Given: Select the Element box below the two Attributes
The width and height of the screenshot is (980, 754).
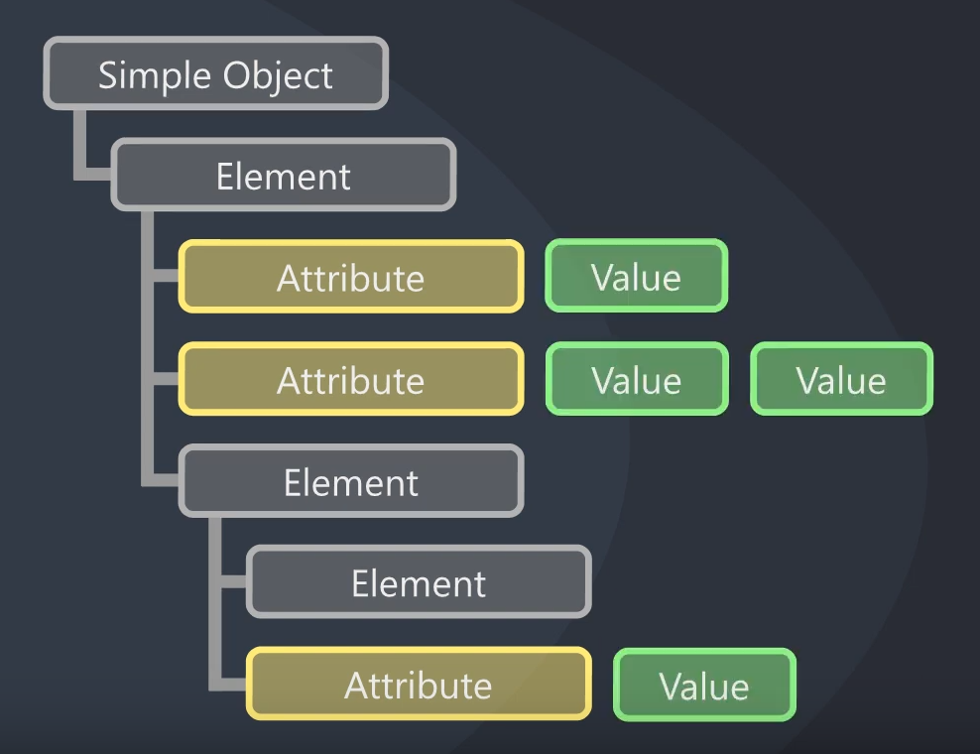Looking at the screenshot, I should coord(350,481).
